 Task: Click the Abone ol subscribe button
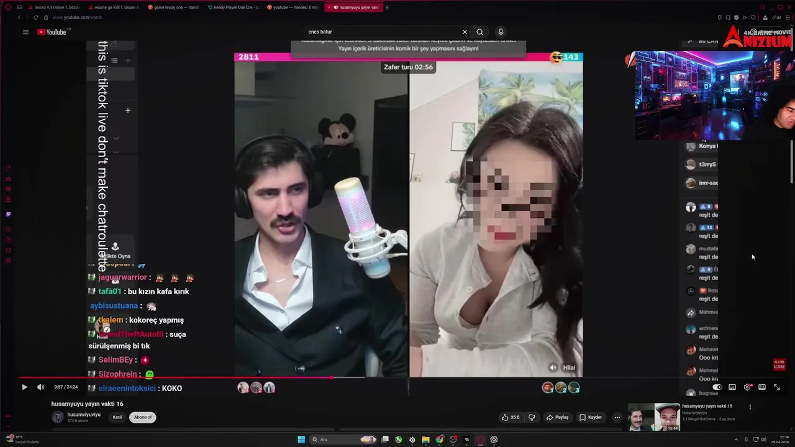(x=142, y=417)
